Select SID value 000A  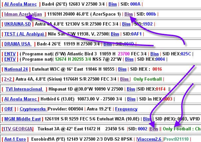click(135, 4)
